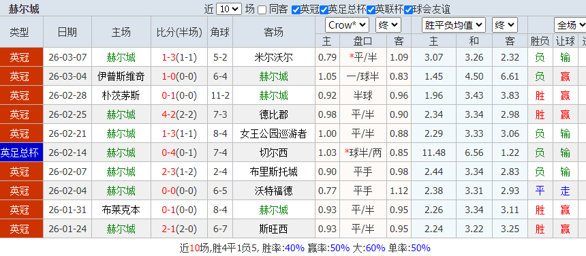Screen dimensions: 586x256
Task: Click the date 26-02-14
Action: (x=67, y=153)
